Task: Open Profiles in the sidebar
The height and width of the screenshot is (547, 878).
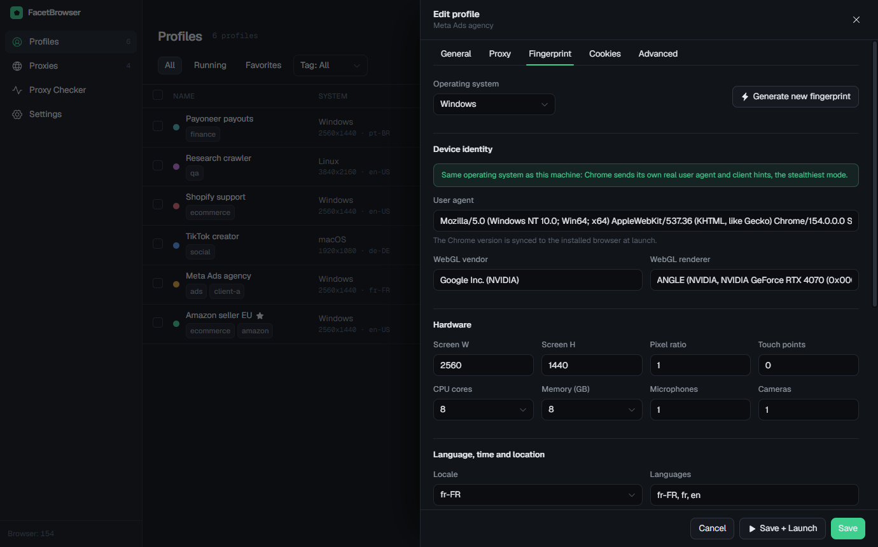Action: tap(71, 41)
